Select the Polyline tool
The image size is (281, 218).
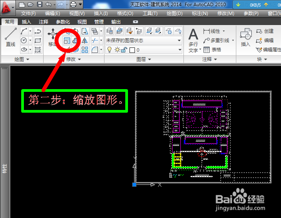[x=38, y=31]
